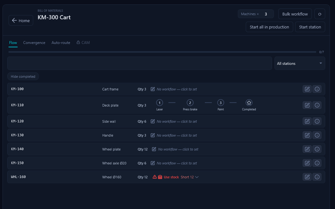
Task: Open Bulk workflow
Action: pyautogui.click(x=295, y=14)
